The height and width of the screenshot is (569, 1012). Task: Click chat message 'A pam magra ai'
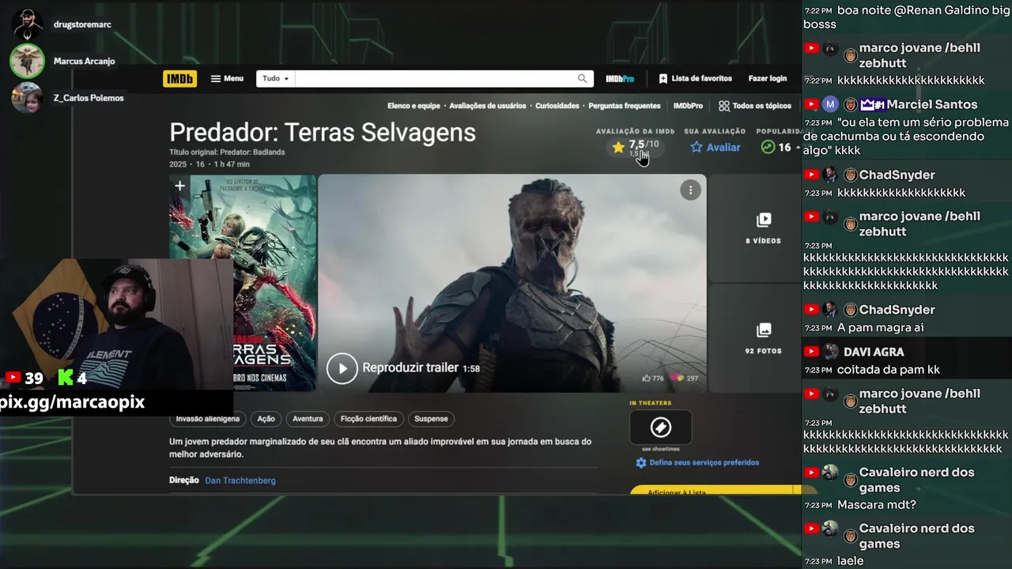880,328
